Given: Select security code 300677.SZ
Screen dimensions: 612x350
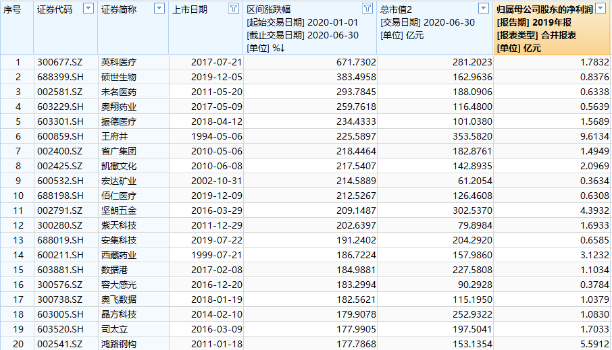Looking at the screenshot, I should (59, 62).
